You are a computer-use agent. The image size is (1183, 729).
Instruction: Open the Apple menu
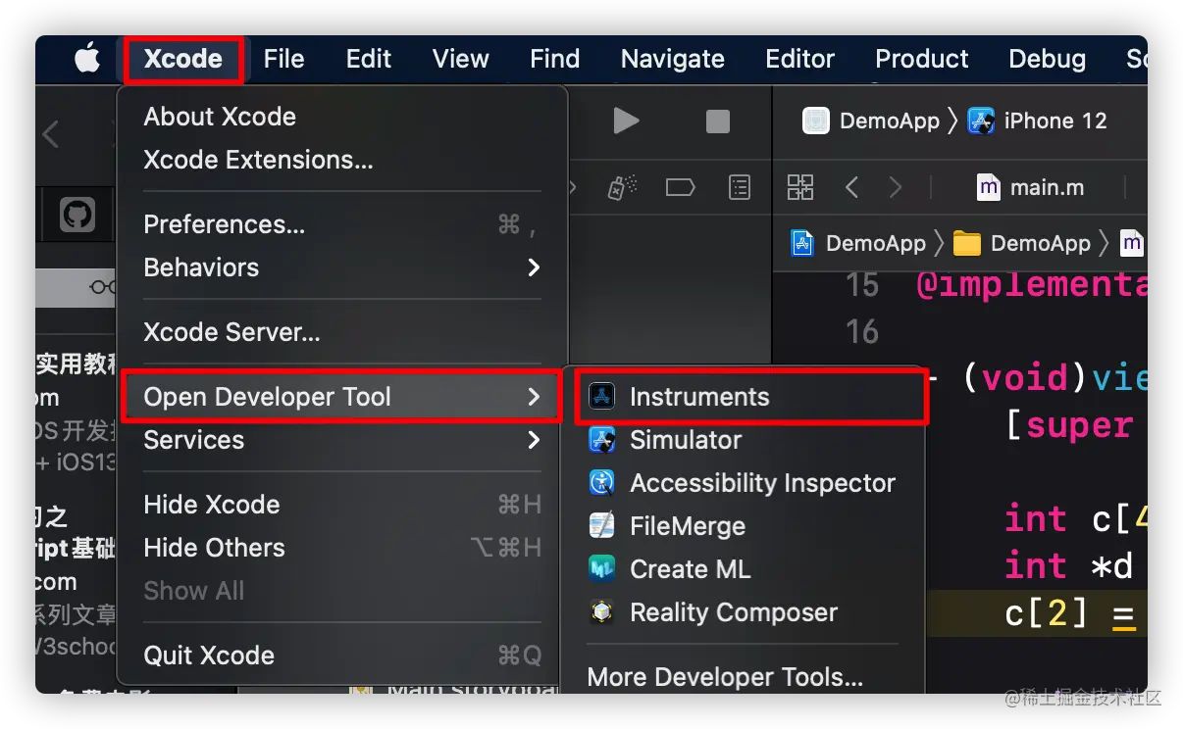pos(87,59)
